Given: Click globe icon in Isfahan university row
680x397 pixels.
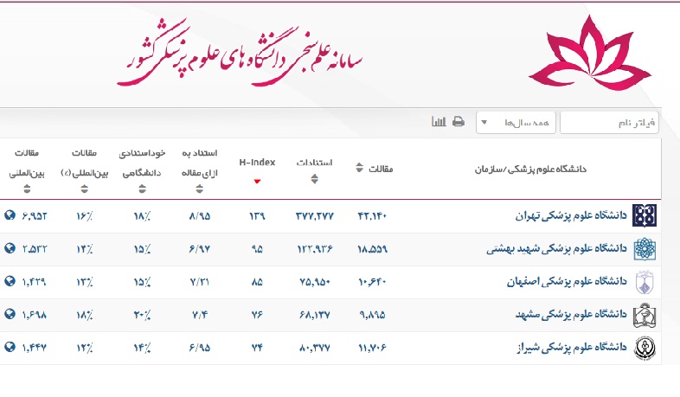Looking at the screenshot, I should pyautogui.click(x=10, y=281).
